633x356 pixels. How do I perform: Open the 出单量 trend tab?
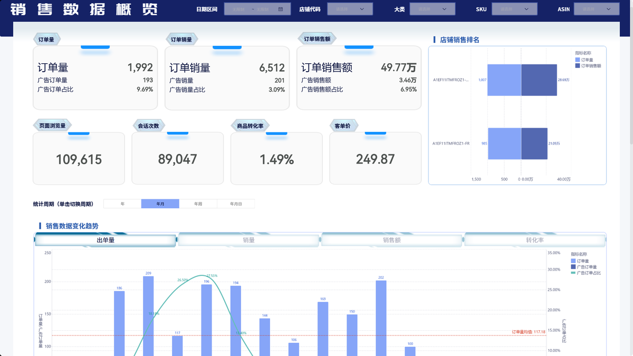point(105,240)
